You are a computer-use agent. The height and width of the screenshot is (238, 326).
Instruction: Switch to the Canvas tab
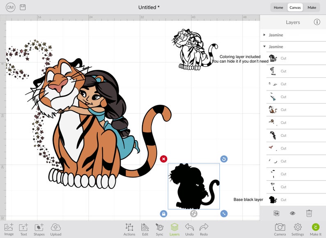295,7
